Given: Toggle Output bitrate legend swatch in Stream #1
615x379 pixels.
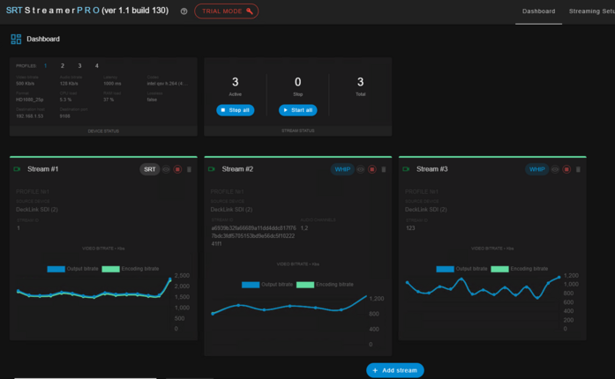Looking at the screenshot, I should point(56,269).
